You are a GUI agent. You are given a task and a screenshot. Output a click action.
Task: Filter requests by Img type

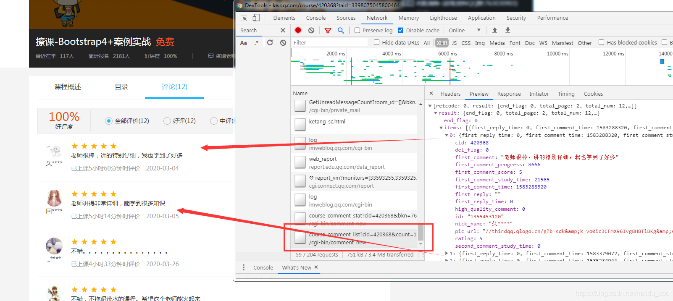(480, 43)
